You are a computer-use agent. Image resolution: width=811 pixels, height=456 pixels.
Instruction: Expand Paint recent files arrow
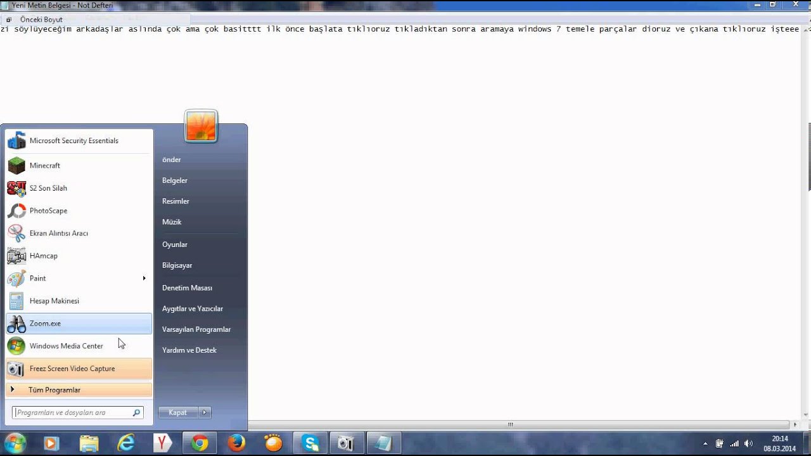(144, 278)
